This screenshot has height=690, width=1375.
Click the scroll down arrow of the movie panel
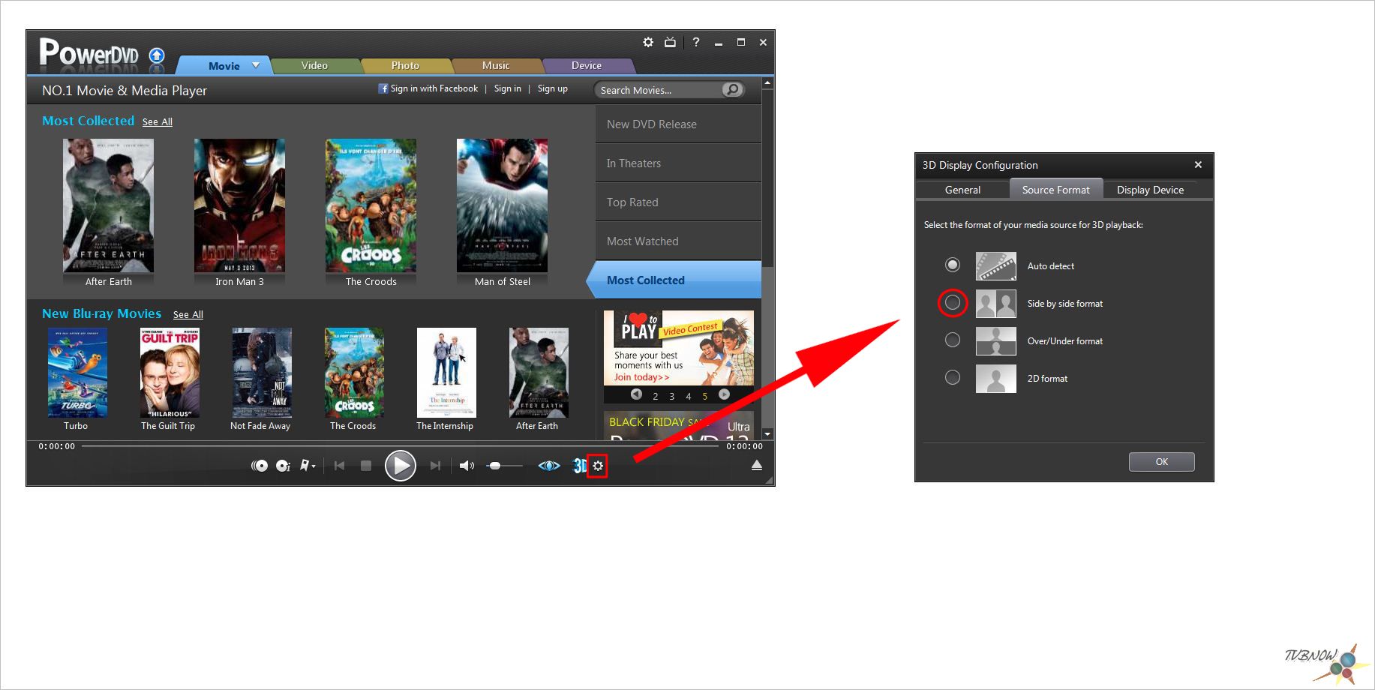point(767,433)
